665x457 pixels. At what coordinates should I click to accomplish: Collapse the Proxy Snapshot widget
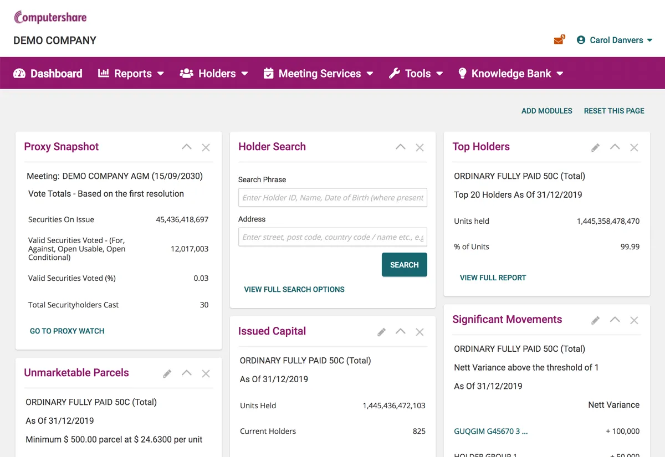(x=186, y=147)
